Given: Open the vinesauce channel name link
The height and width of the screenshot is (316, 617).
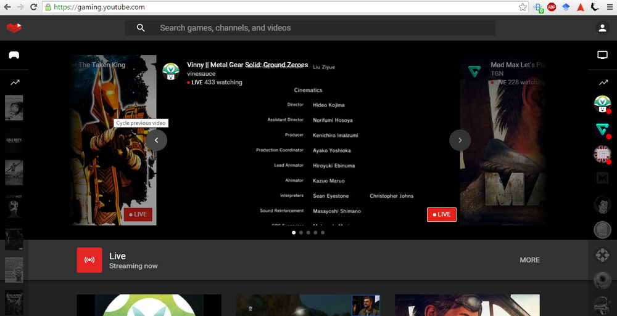Looking at the screenshot, I should click(x=201, y=74).
